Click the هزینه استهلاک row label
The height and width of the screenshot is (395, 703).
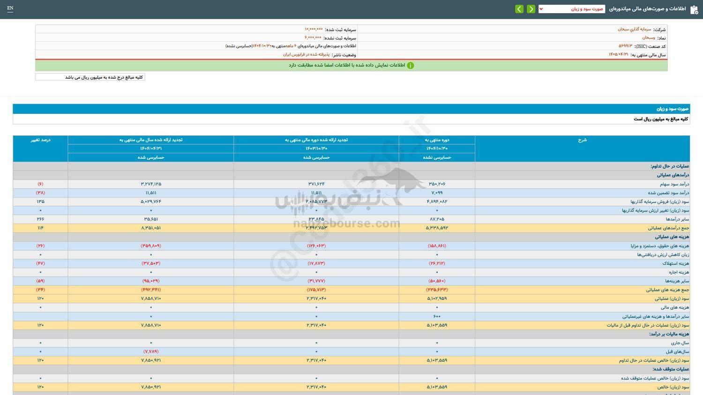tap(676, 263)
